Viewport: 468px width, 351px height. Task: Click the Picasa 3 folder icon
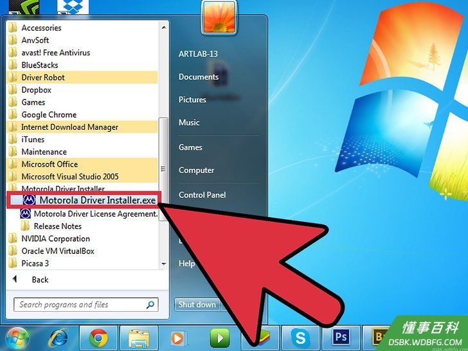[x=13, y=264]
